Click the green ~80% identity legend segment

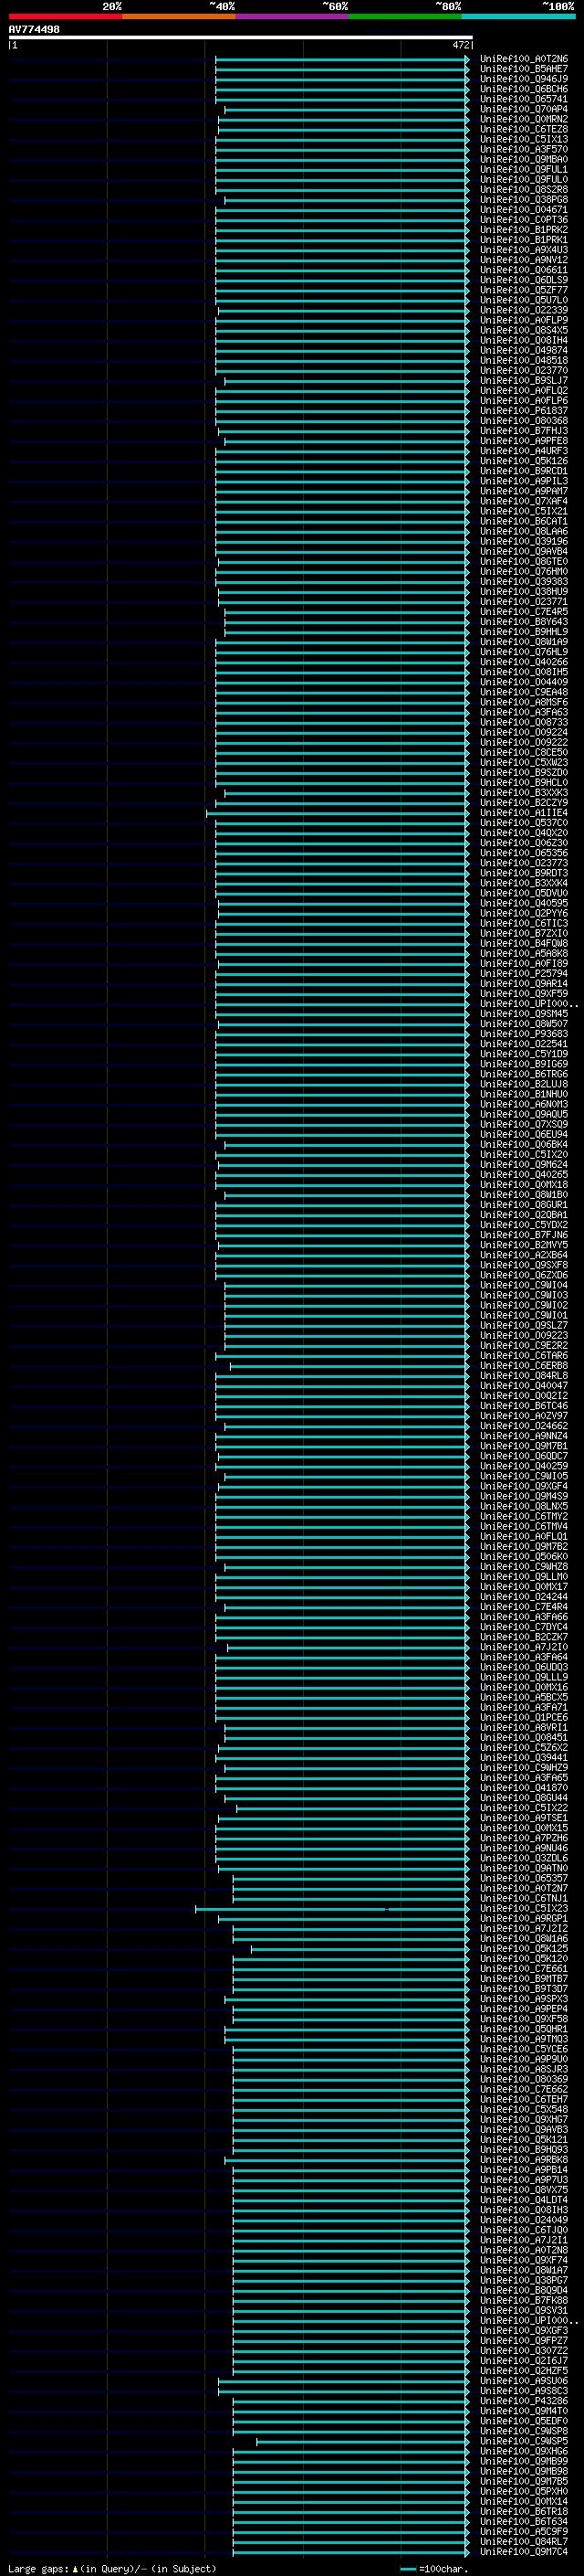(405, 17)
